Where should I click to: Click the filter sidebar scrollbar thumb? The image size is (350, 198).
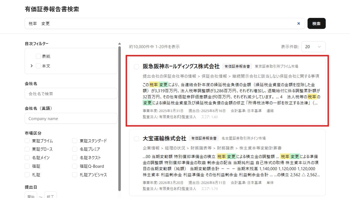click(x=119, y=118)
